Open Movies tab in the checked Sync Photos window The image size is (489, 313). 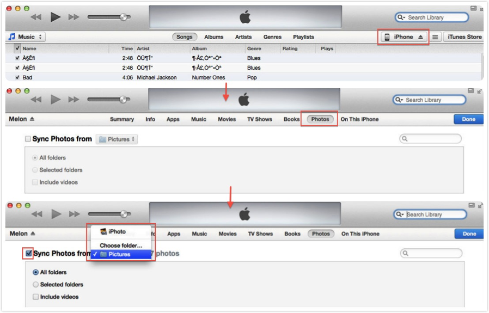coord(228,234)
